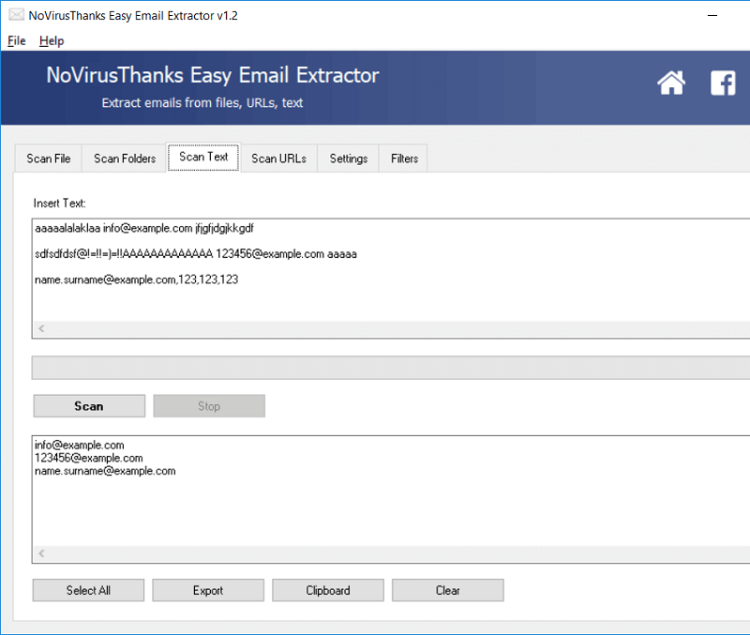Image resolution: width=750 pixels, height=635 pixels.
Task: Switch to the Scan File tab
Action: [x=49, y=159]
